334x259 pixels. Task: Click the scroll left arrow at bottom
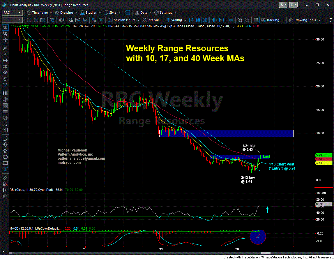(x=3, y=252)
